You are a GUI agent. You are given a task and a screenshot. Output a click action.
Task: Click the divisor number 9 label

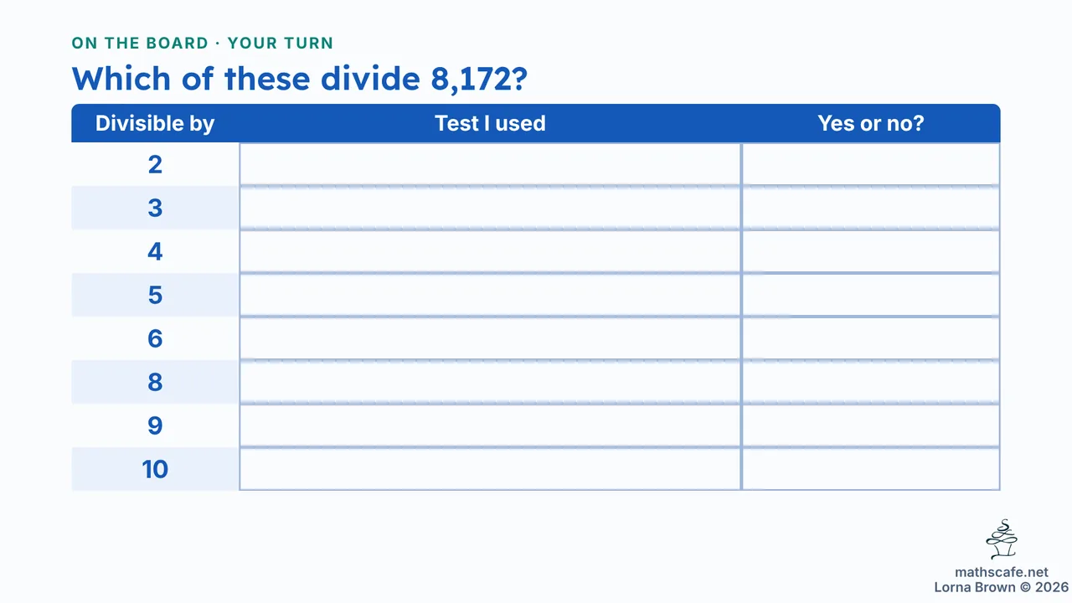[155, 425]
